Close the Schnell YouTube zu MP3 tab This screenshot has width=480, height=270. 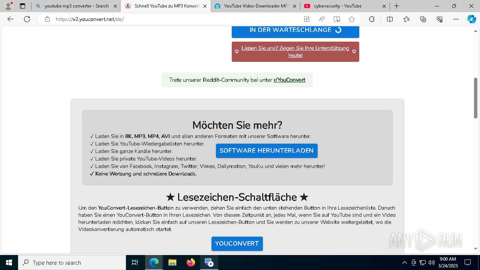[205, 6]
